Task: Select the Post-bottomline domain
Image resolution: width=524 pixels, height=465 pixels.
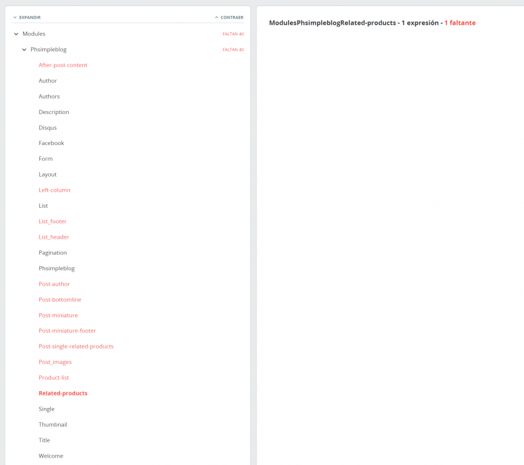Action: tap(60, 299)
